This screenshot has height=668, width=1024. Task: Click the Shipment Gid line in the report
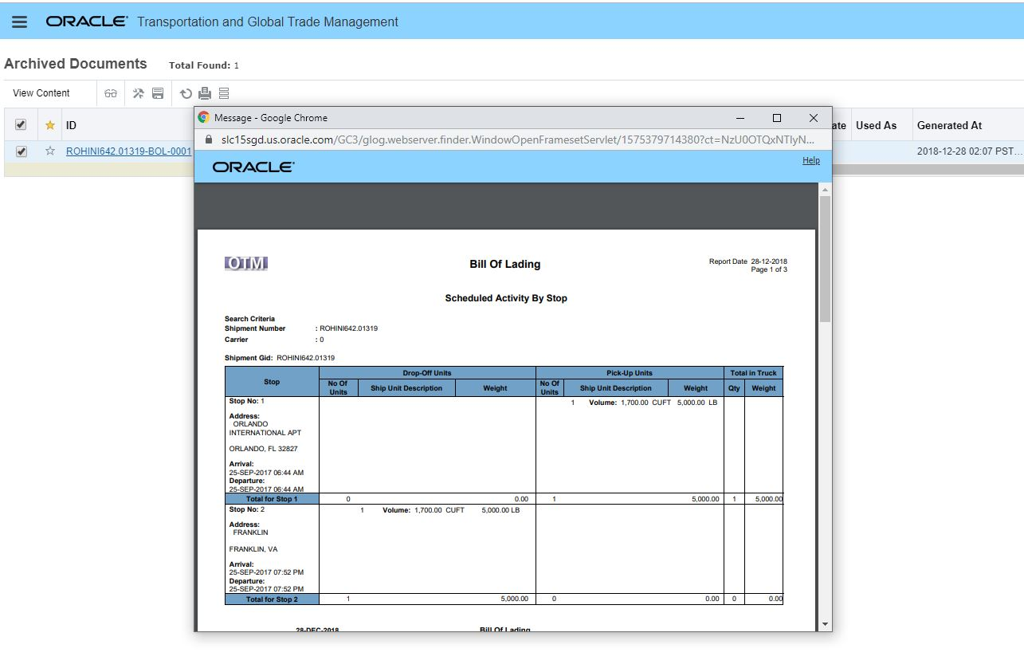[280, 358]
